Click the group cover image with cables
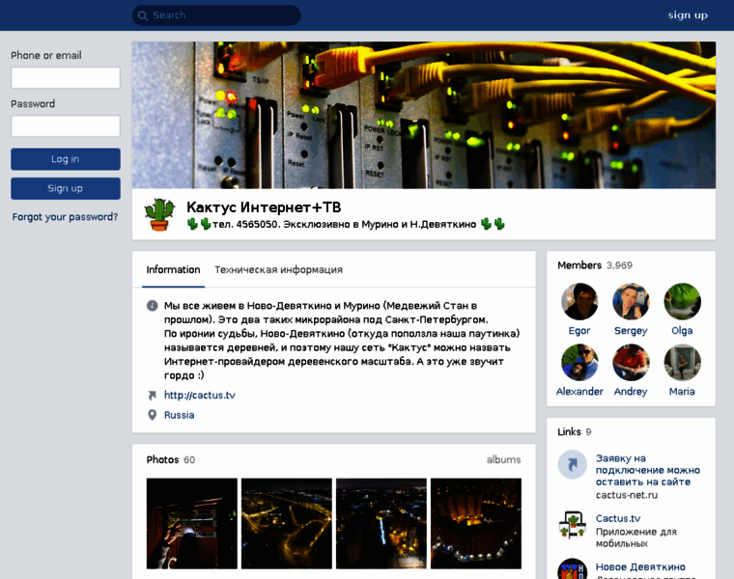Viewport: 734px width, 579px height. [x=424, y=115]
